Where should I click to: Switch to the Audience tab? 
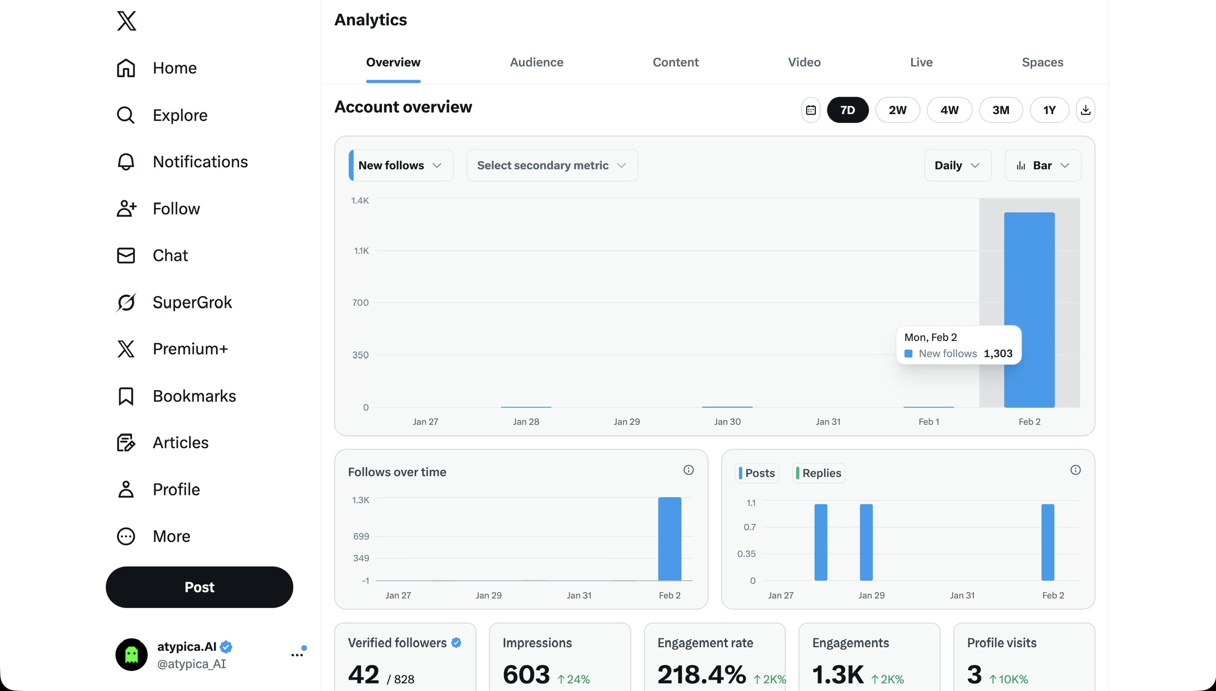(x=536, y=62)
